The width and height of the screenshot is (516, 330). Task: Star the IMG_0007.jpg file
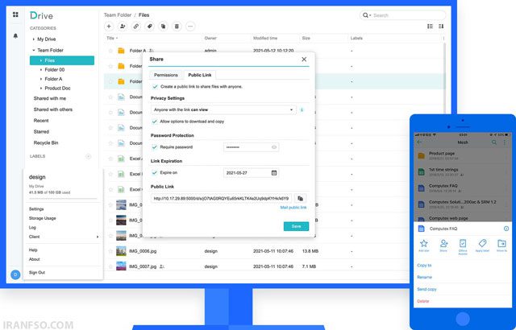coord(110,266)
